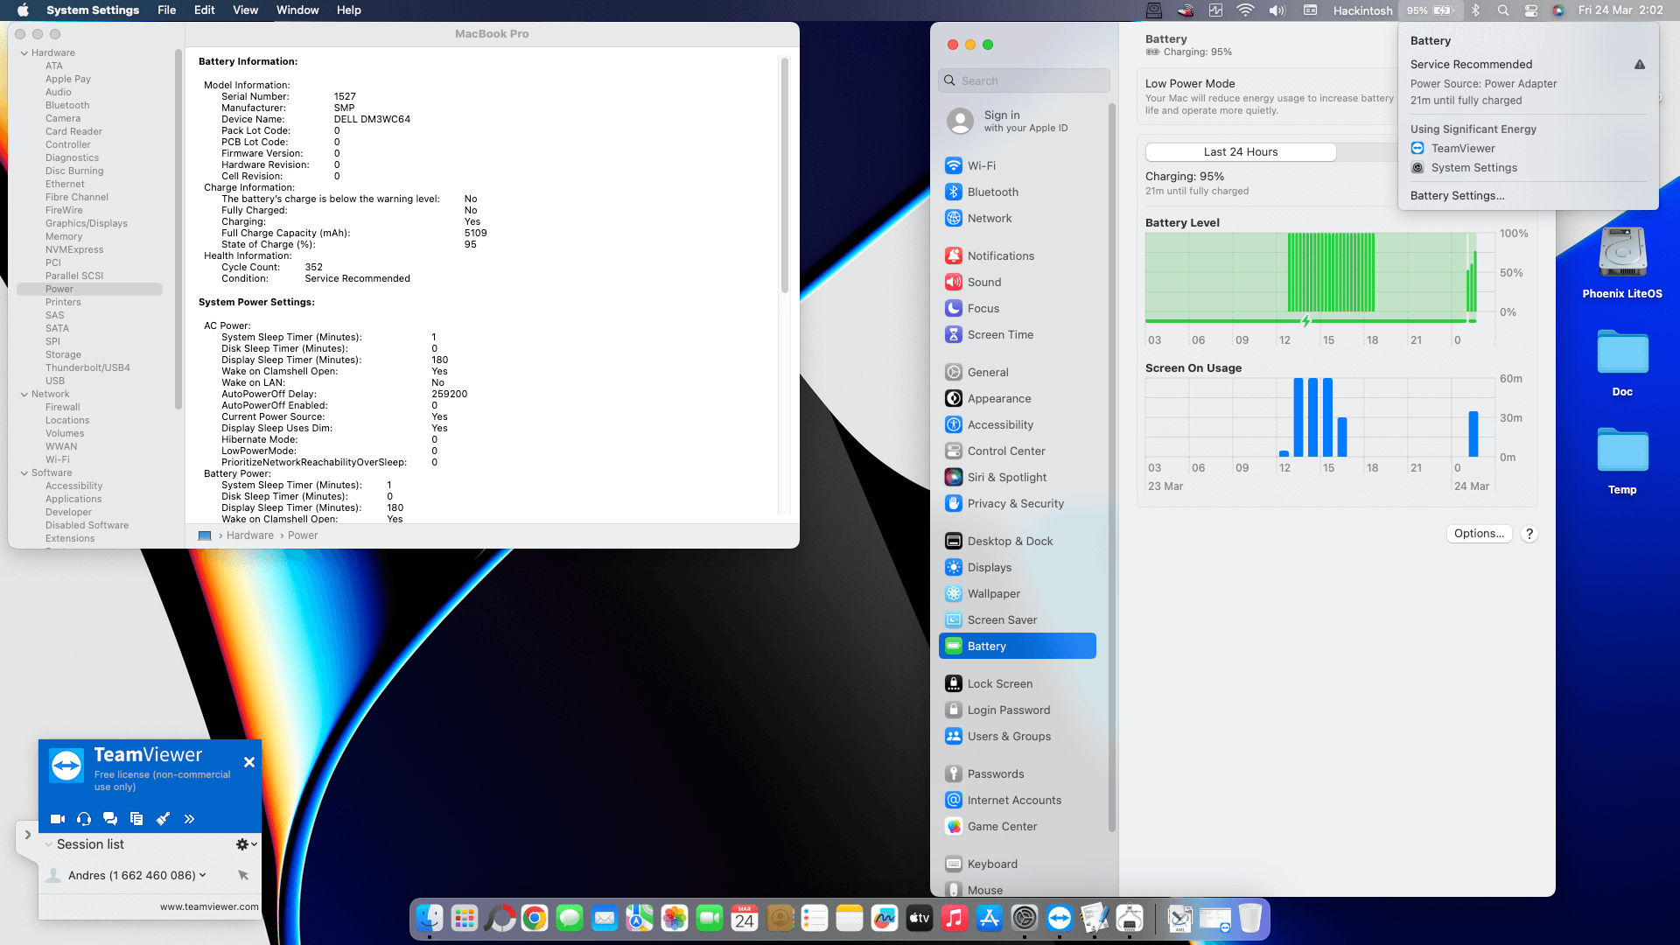
Task: Open Privacy & Security settings
Action: 1017,503
